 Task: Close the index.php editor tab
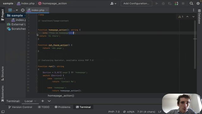(x=47, y=10)
